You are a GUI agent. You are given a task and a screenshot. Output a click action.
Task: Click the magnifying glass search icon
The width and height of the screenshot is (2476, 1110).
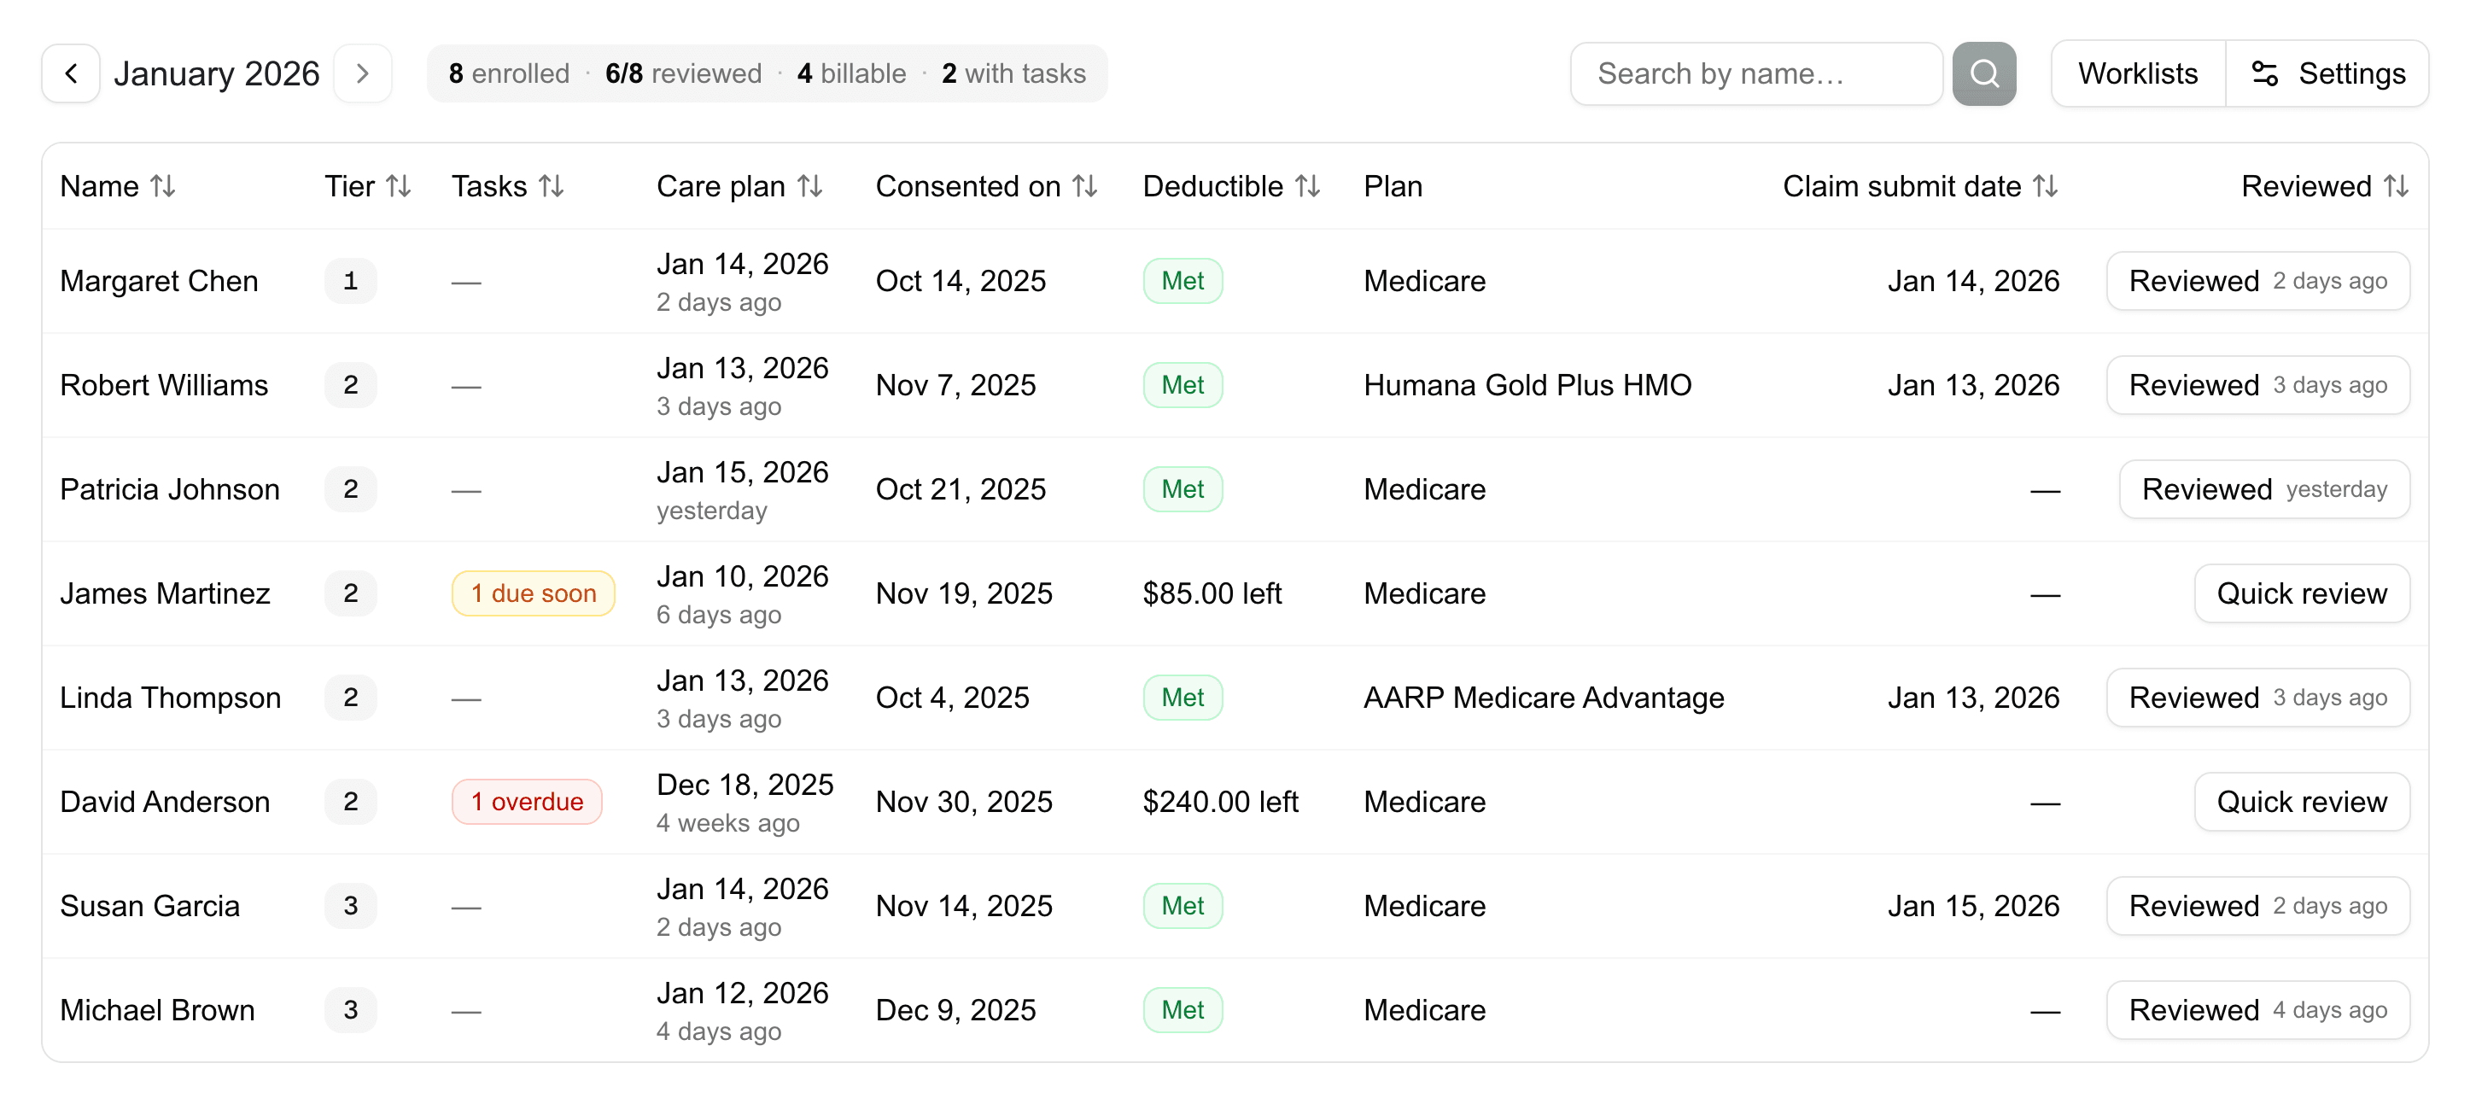pos(1984,73)
